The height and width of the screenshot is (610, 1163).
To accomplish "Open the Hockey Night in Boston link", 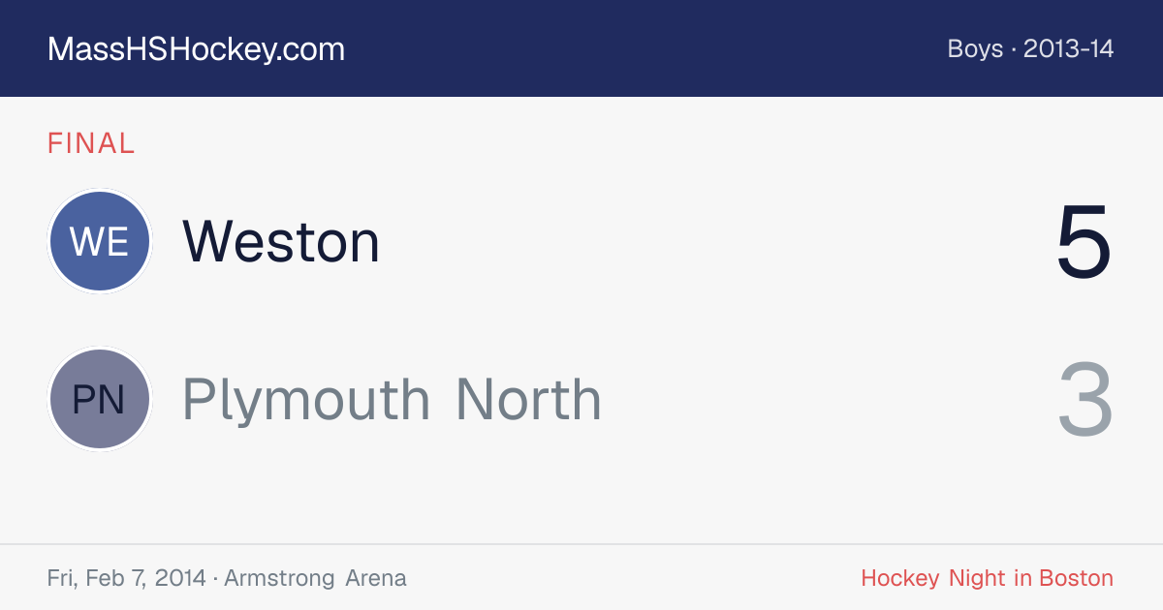I will [987, 578].
